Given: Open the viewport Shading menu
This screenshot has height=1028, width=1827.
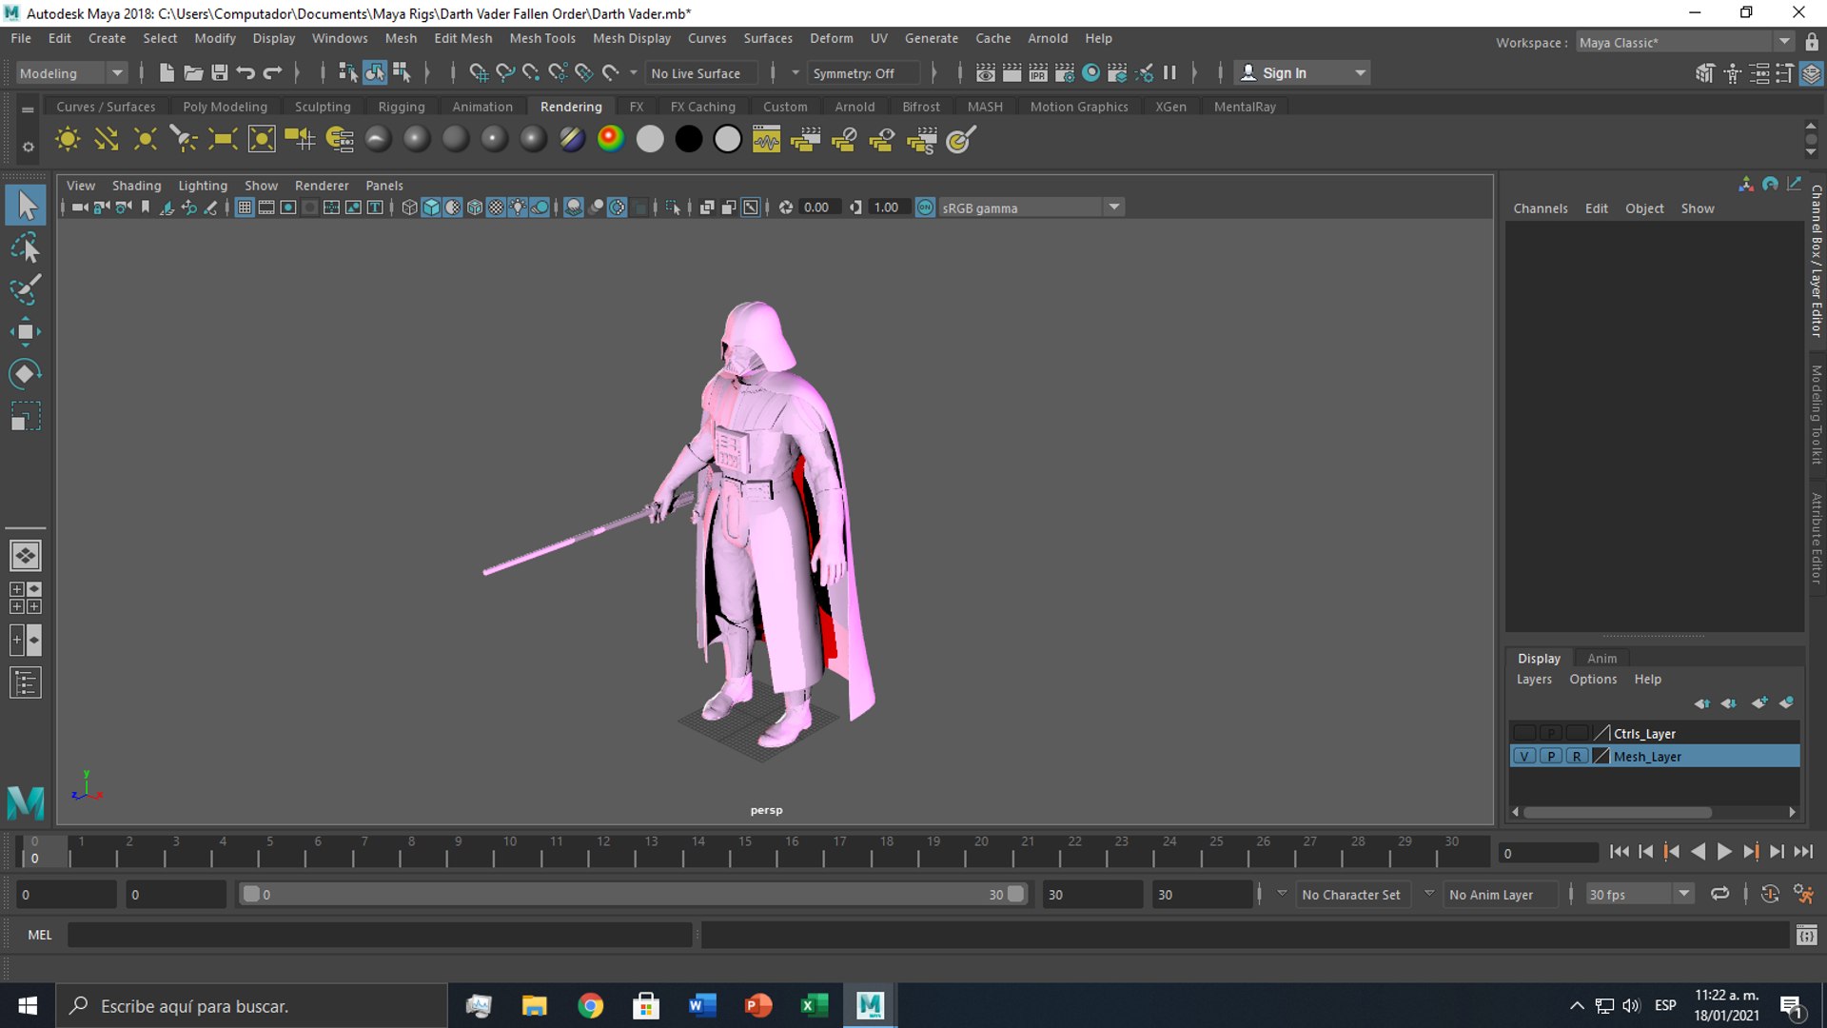Looking at the screenshot, I should tap(136, 186).
